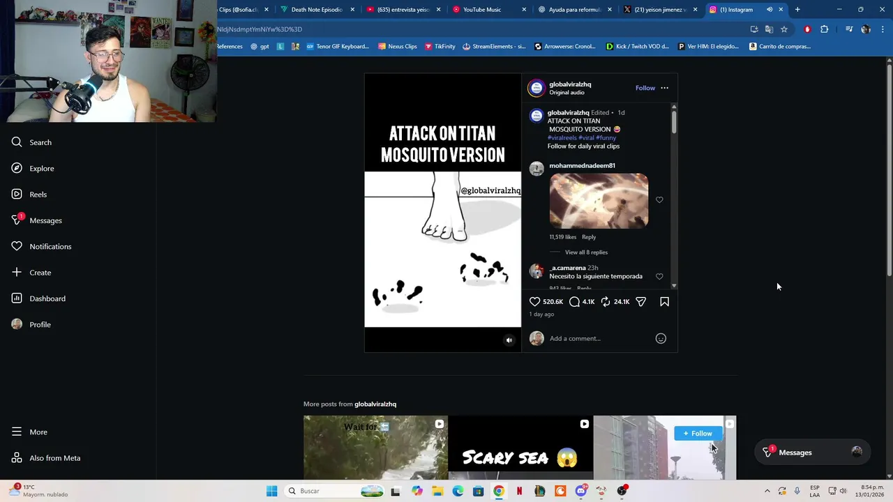Open the Nexus Clips bookmark
Viewport: 893px width, 502px height.
pyautogui.click(x=398, y=47)
